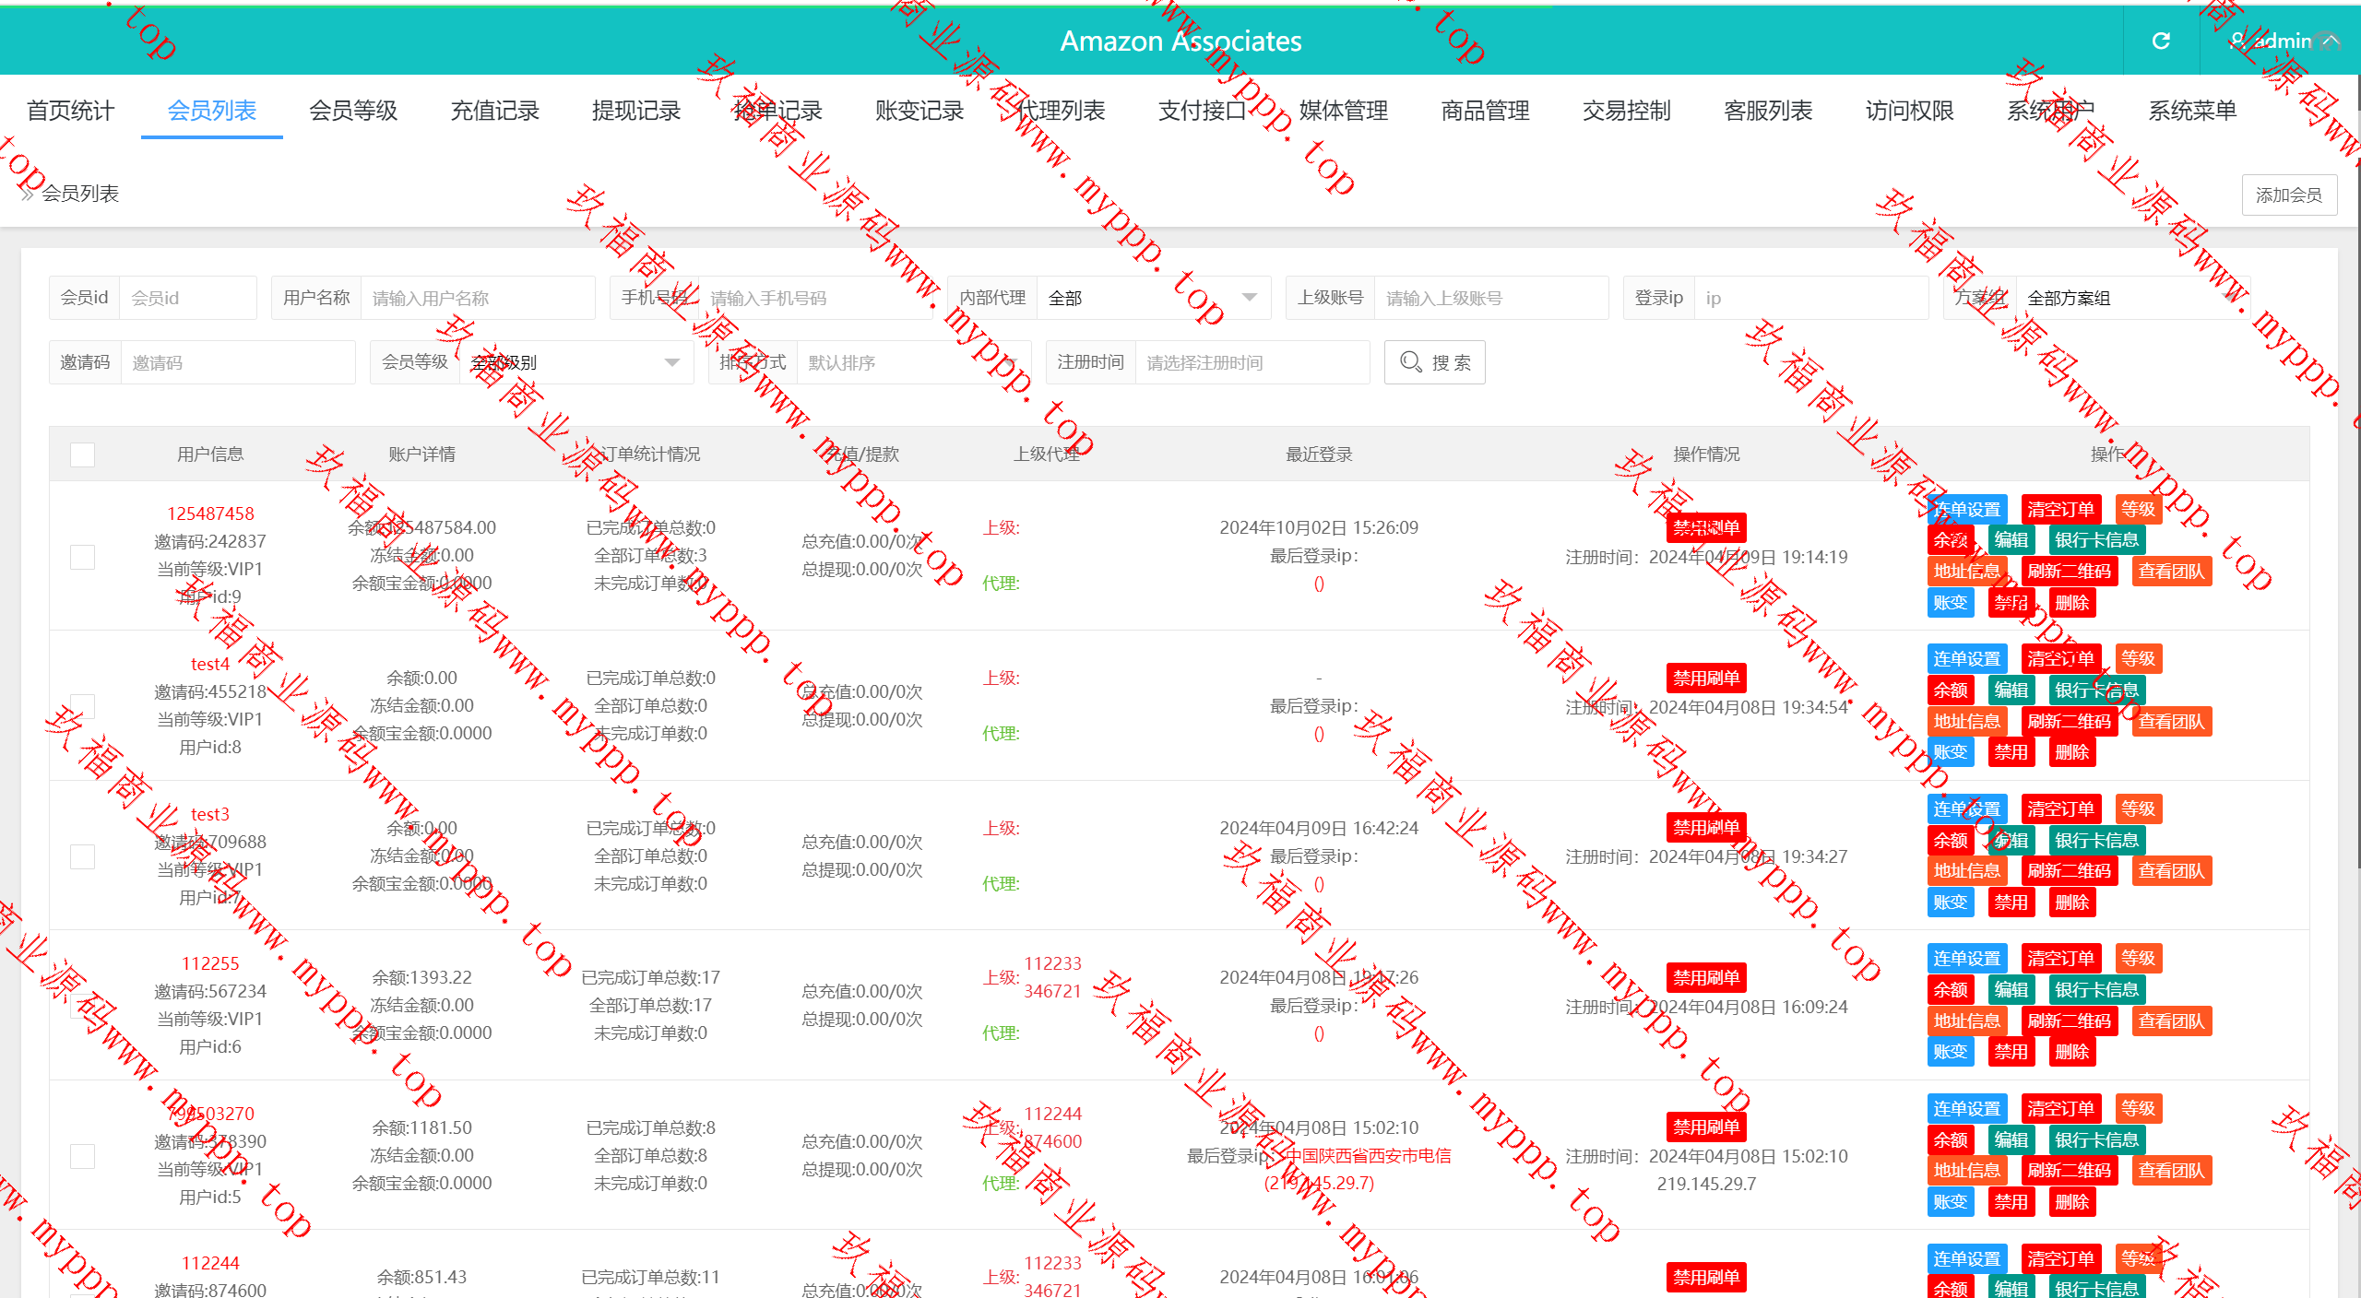
Task: Click the 添加会员 button
Action: [x=2288, y=195]
